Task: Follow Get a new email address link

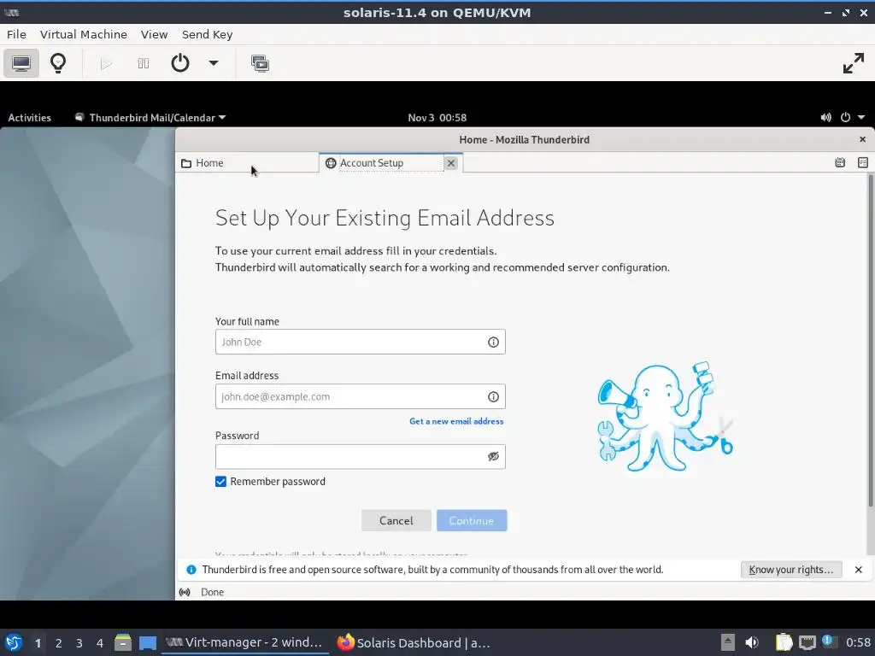Action: pos(456,421)
